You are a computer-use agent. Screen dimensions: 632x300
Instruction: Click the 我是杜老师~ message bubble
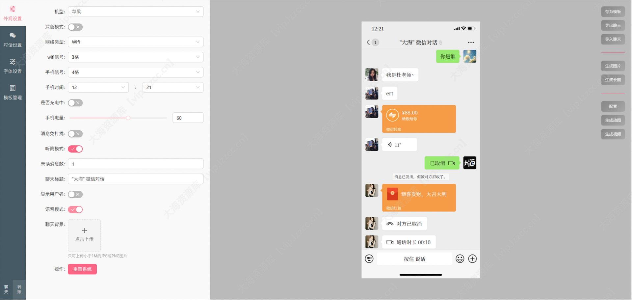(400, 75)
